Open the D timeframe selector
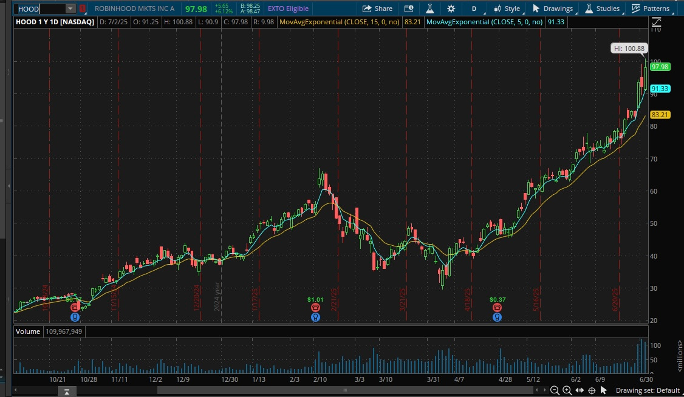The image size is (684, 397). pos(474,8)
